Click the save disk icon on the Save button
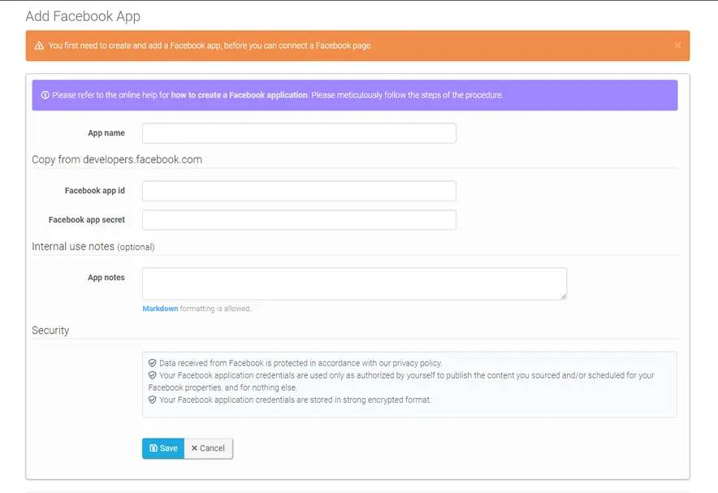The height and width of the screenshot is (493, 718). (153, 448)
